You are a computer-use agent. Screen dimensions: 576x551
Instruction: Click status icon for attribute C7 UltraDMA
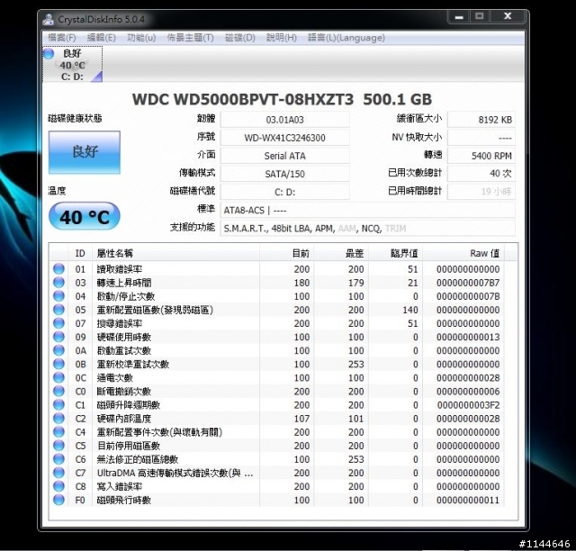58,473
